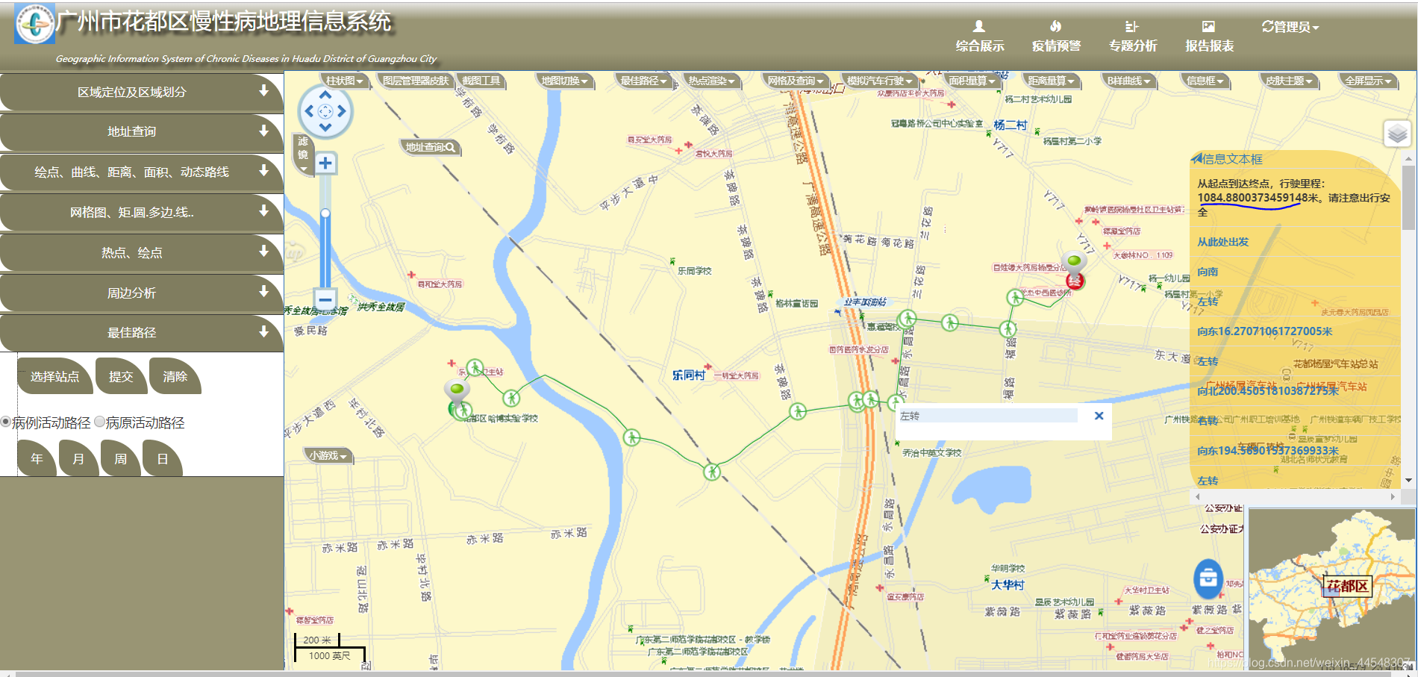
Task: Click the info panel's horizontal scrollbar right arrow
Action: click(x=1393, y=496)
